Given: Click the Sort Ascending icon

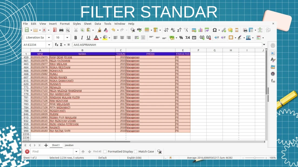Looking at the screenshot, I should point(173,30).
